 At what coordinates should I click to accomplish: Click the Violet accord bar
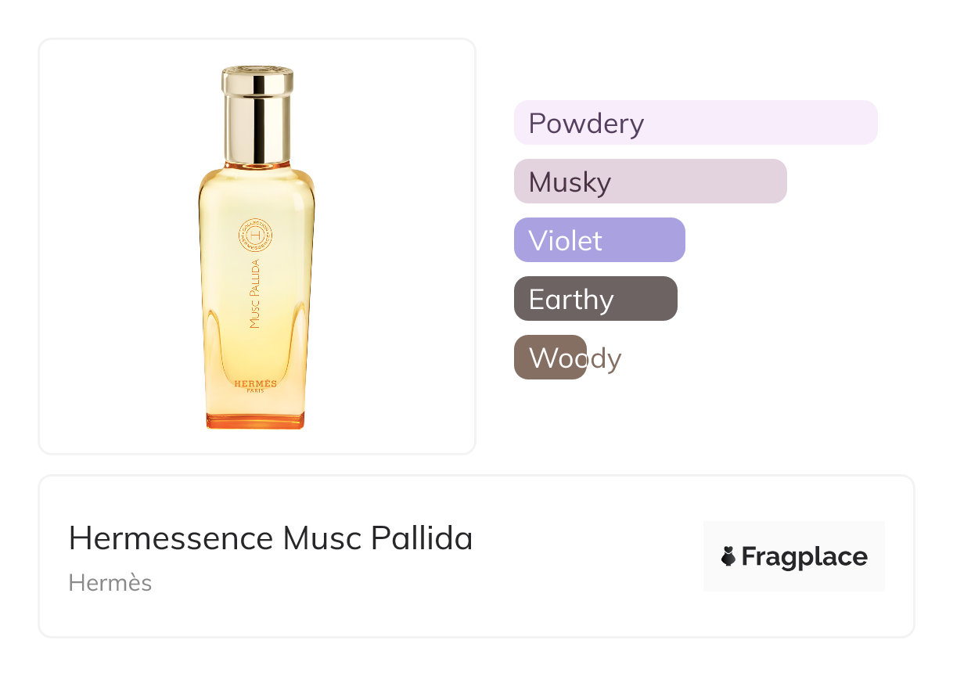(x=599, y=240)
